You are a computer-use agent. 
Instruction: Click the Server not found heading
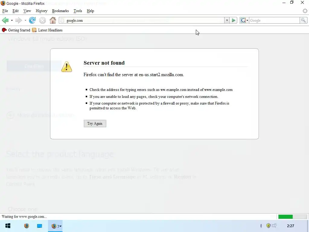click(x=104, y=63)
